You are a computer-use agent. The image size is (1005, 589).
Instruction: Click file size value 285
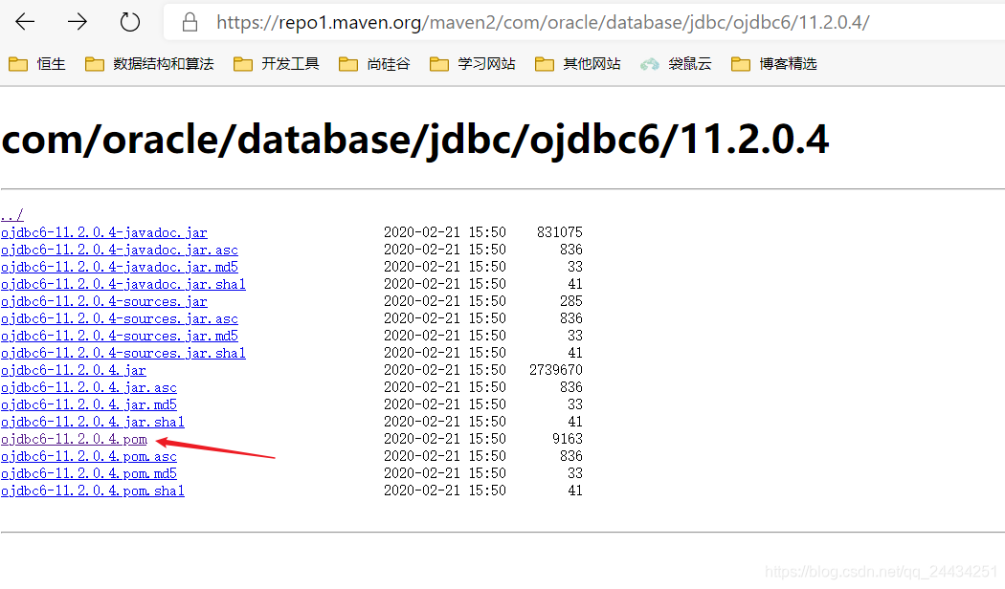click(x=571, y=301)
